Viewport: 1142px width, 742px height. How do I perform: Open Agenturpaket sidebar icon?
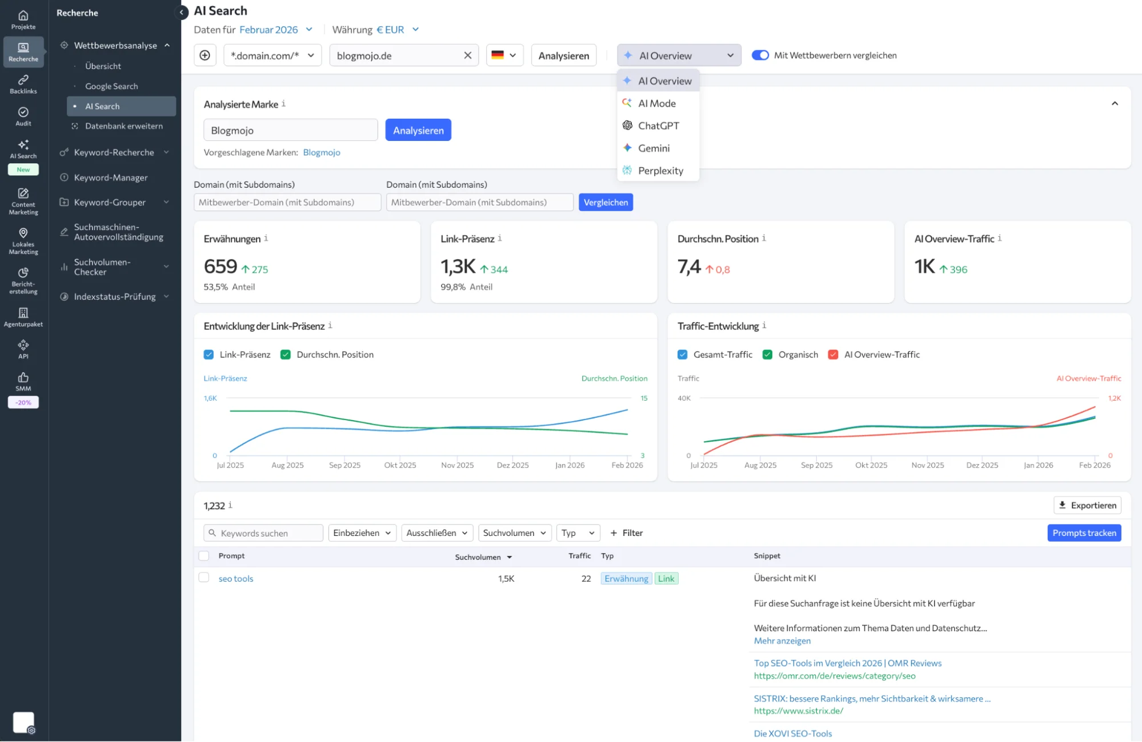pyautogui.click(x=23, y=317)
